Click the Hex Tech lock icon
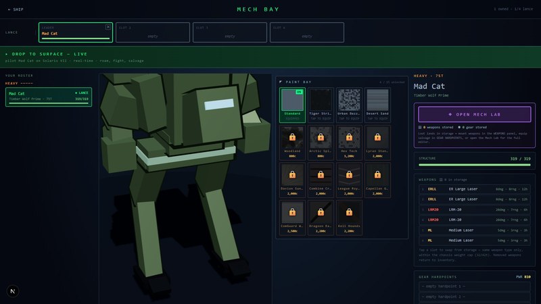 pos(349,138)
